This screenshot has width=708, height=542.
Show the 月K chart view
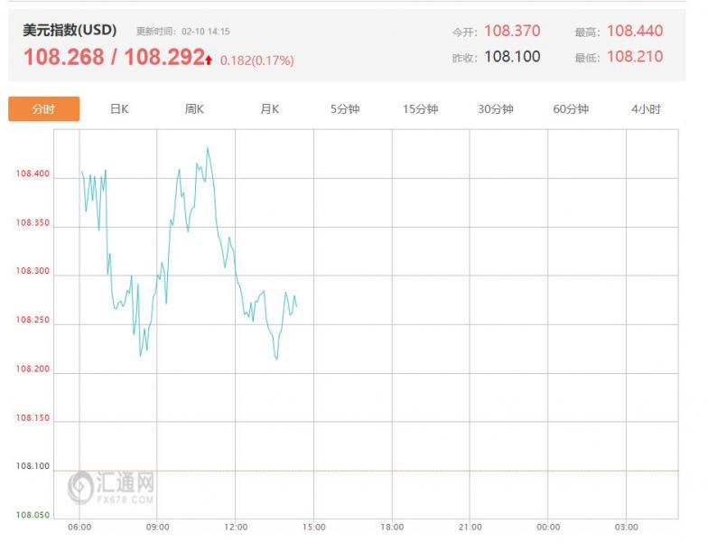(269, 109)
